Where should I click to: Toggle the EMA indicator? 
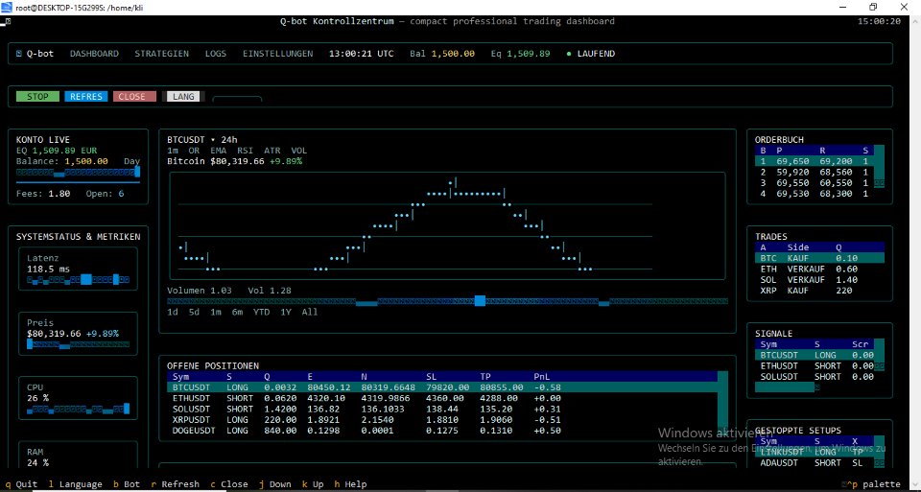[x=219, y=151]
